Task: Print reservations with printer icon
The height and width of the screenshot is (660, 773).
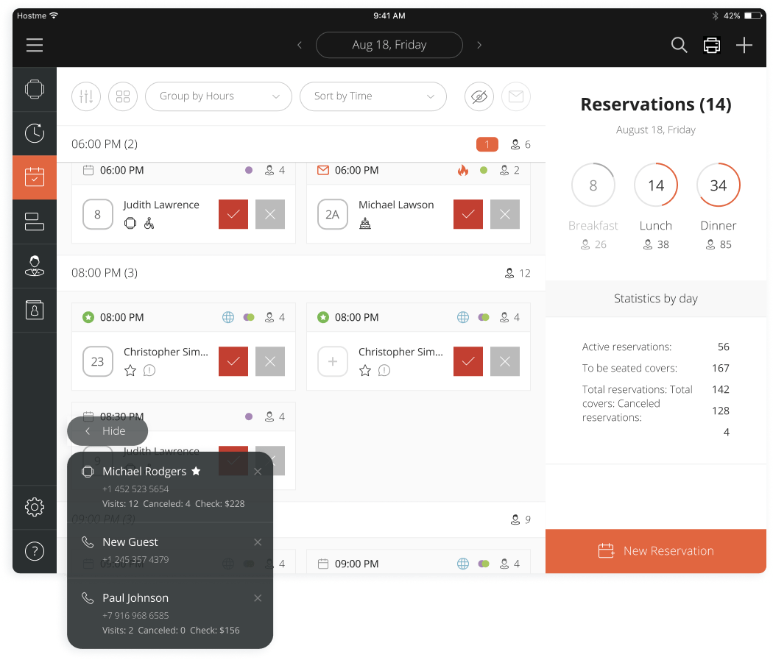Action: point(711,45)
